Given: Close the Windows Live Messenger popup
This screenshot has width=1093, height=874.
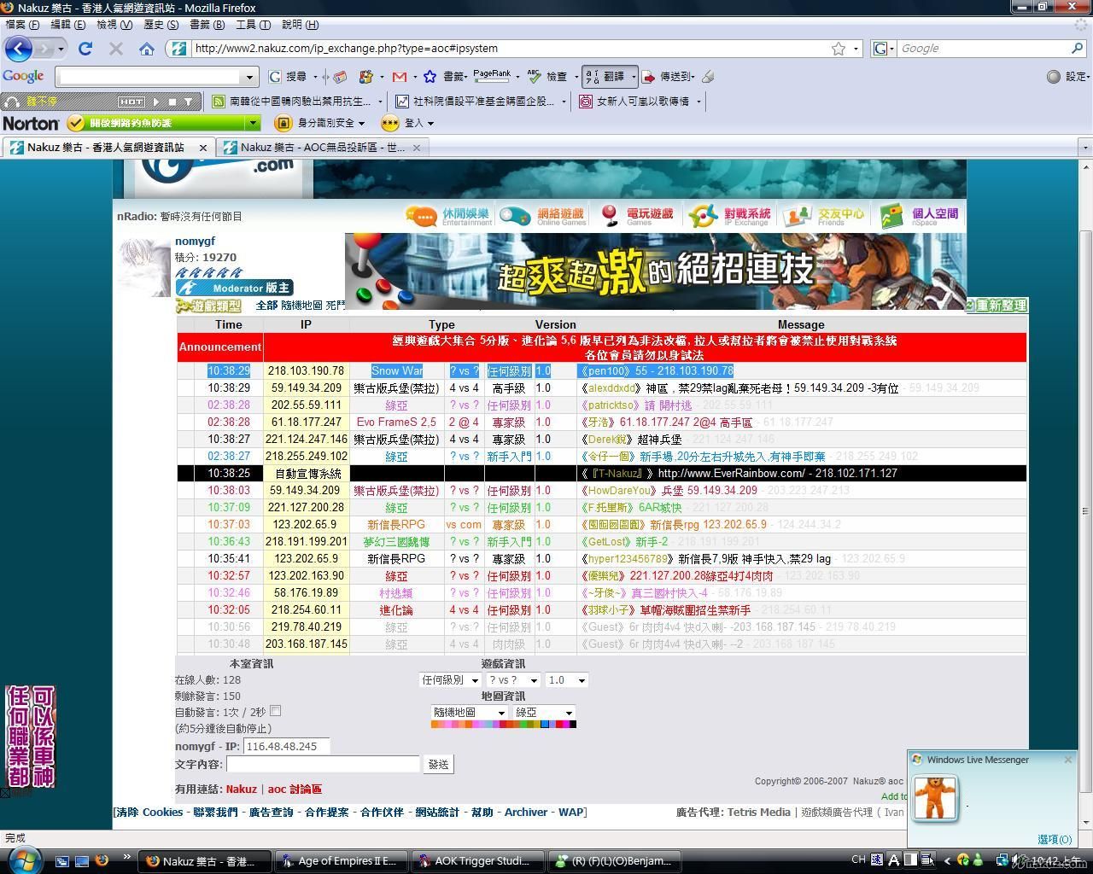Looking at the screenshot, I should (x=1067, y=760).
